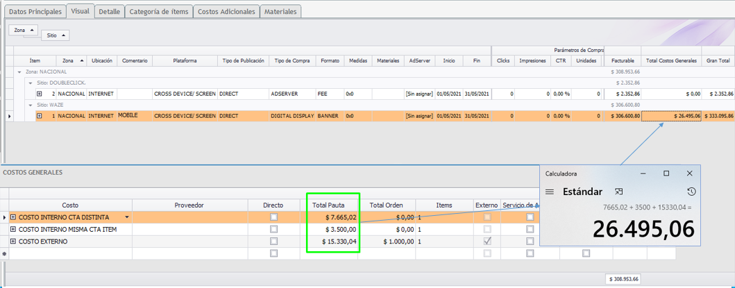
Task: Select Total Costos Generales cell $ 26.495,06
Action: tap(671, 116)
